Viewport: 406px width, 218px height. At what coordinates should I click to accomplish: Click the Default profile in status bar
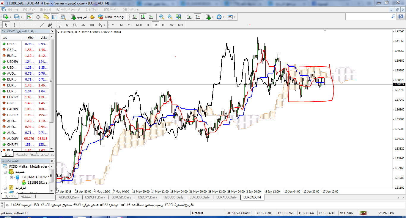(198, 213)
